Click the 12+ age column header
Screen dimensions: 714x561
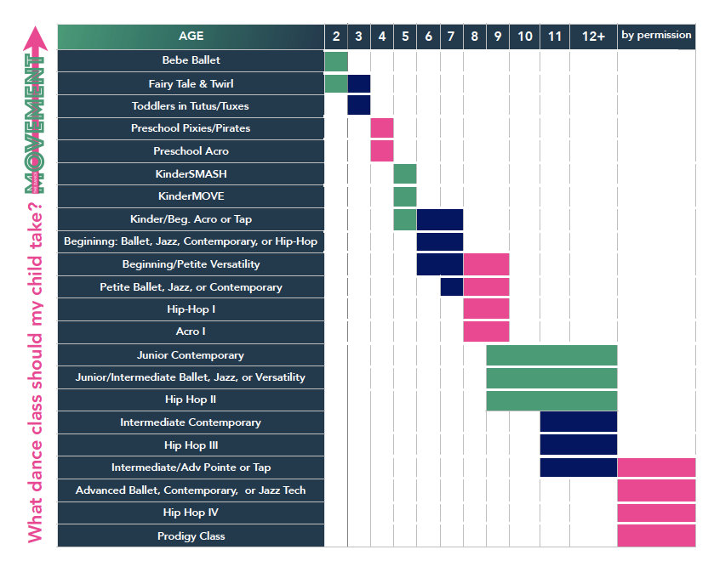593,37
